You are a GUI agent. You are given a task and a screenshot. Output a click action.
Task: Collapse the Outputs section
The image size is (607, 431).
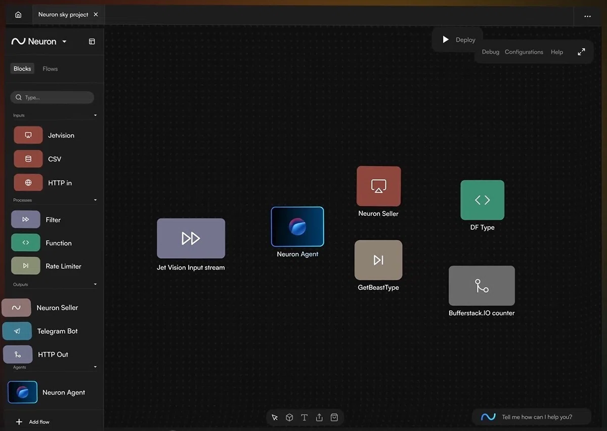tap(95, 285)
